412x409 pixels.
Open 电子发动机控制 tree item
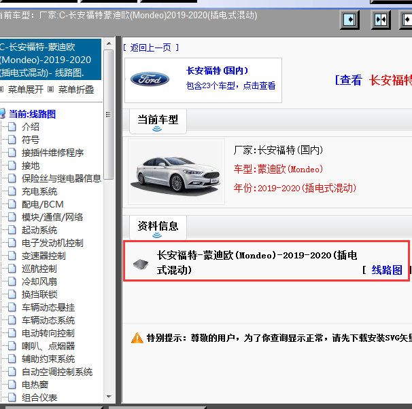click(52, 243)
